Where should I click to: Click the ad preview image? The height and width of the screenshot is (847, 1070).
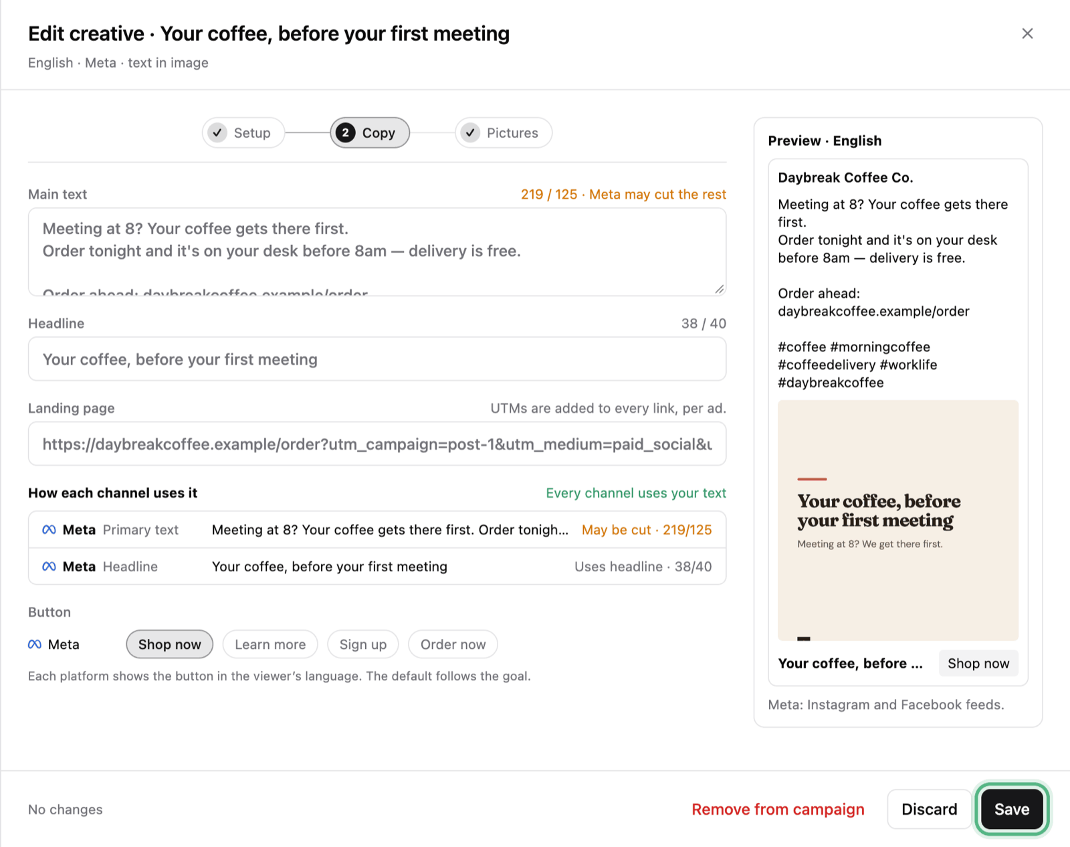tap(898, 521)
